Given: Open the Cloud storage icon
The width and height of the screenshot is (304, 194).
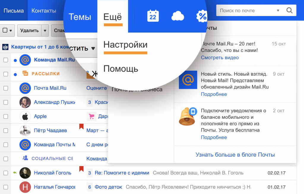Looking at the screenshot, I should click(178, 16).
